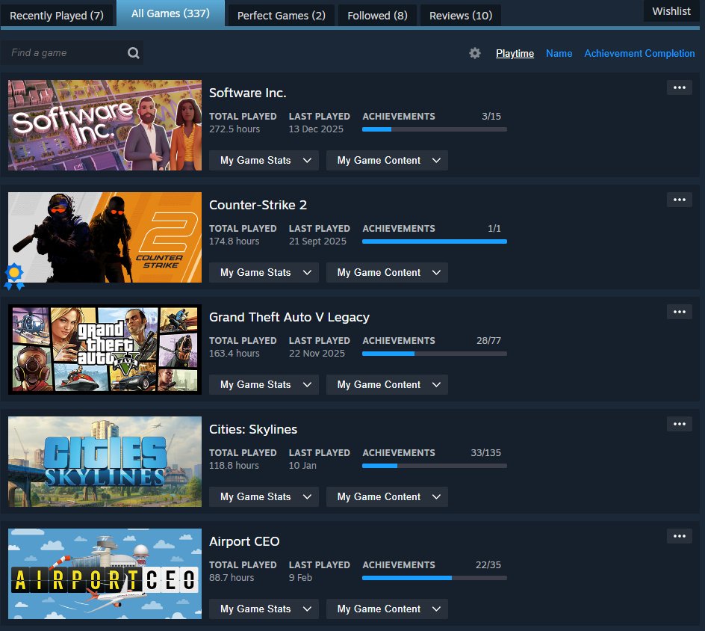Screen dimensions: 705x631
Task: Open the Cities: Skylines title link
Action: pos(253,429)
